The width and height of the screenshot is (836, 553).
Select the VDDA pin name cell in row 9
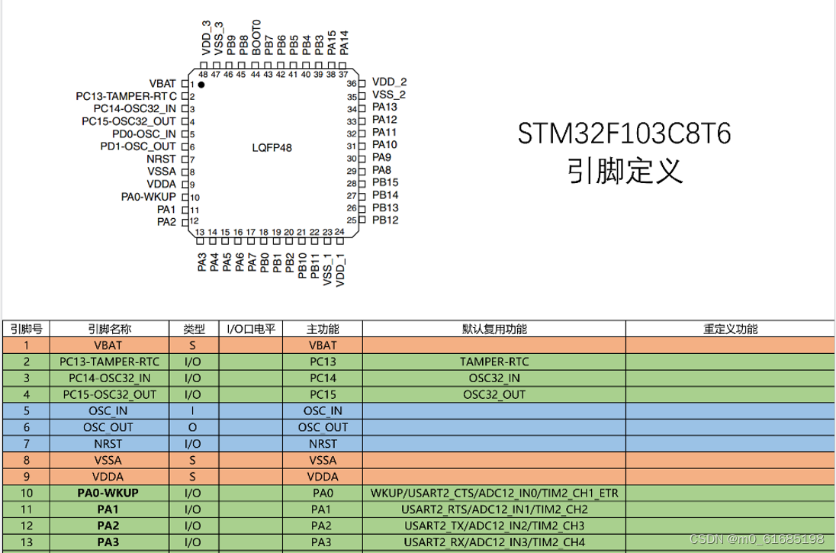tap(108, 477)
